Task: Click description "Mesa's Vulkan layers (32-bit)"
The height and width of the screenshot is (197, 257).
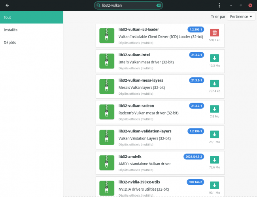Action: click(142, 88)
